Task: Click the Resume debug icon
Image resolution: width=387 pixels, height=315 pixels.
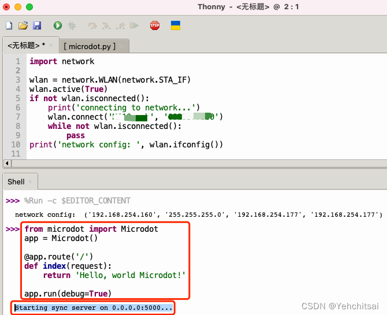Action: coord(134,25)
